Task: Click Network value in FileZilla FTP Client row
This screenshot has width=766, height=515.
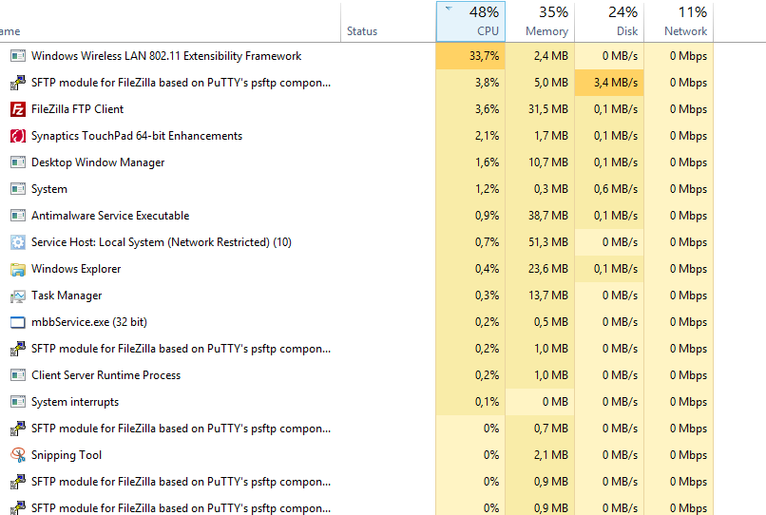Action: (x=688, y=109)
